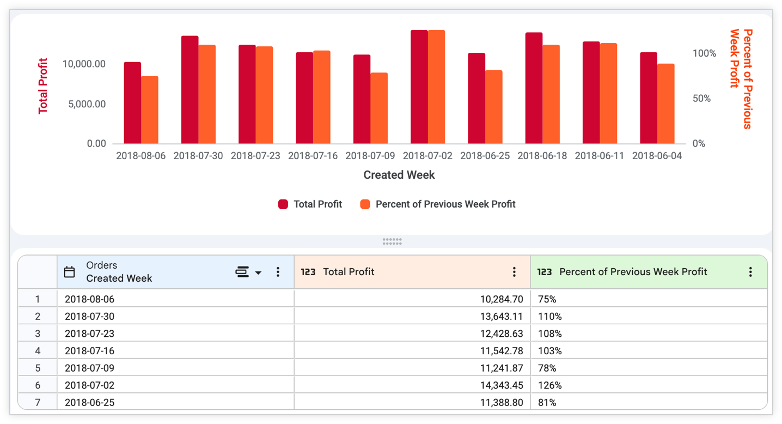Click the 123 number icon beside Total Profit
782x424 pixels.
click(308, 272)
